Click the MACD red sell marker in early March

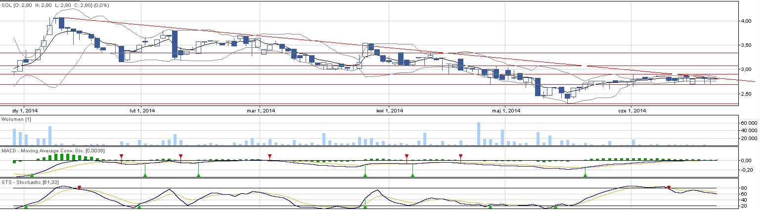[270, 156]
